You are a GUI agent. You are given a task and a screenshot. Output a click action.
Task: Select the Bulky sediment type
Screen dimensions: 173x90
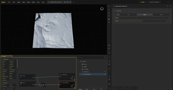coord(145,15)
